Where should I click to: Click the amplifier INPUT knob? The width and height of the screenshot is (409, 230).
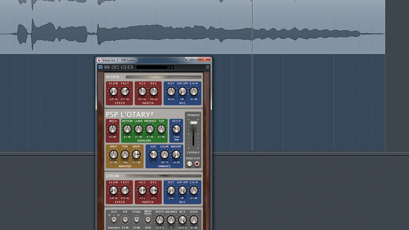114,154
